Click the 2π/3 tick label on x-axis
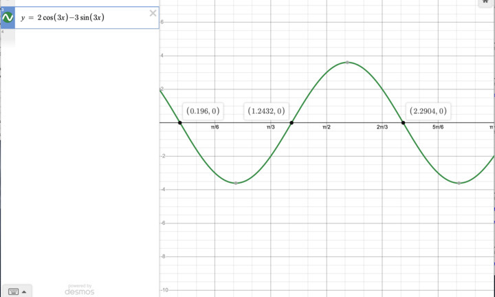 (382, 128)
